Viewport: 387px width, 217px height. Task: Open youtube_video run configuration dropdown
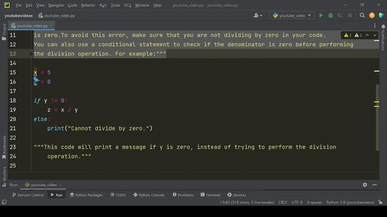click(291, 16)
